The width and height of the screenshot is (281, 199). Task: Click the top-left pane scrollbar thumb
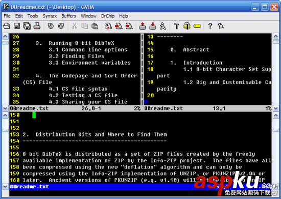5,43
